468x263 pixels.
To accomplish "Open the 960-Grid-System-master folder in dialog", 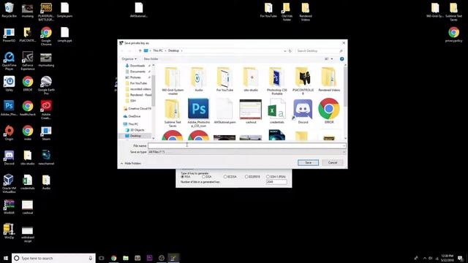I will [173, 81].
